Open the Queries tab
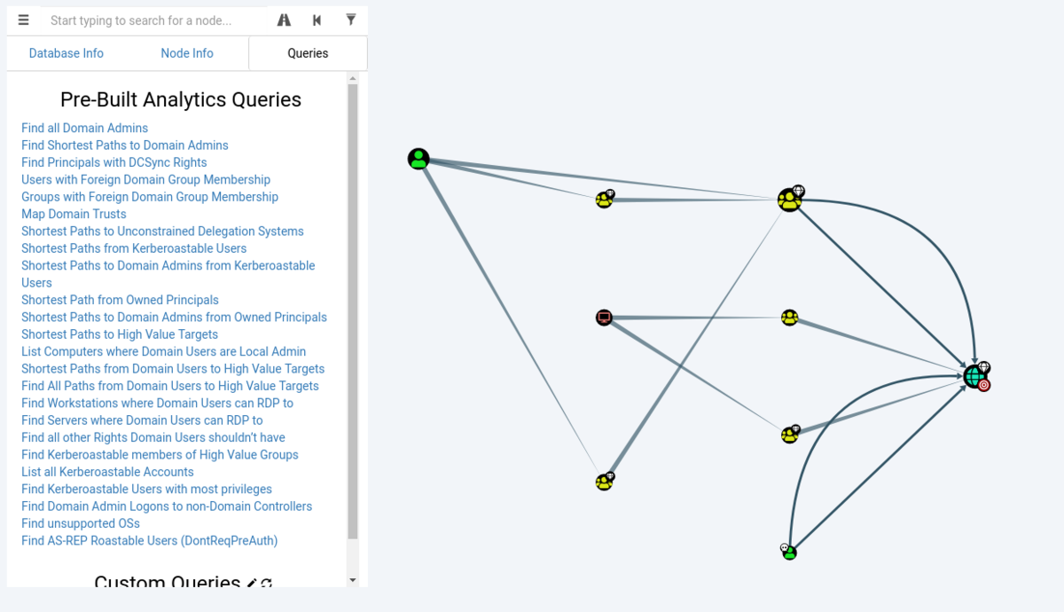1064x612 pixels. tap(308, 53)
